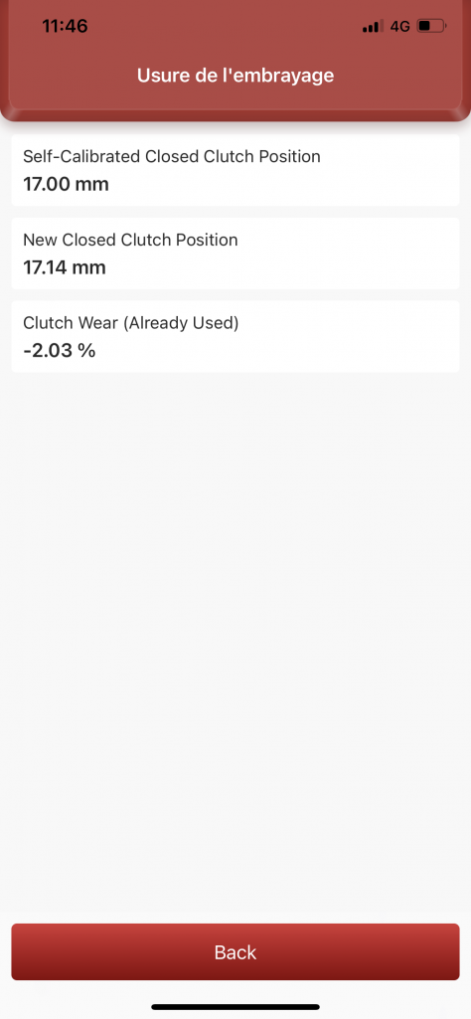Tap the 4G network indicator

click(400, 27)
